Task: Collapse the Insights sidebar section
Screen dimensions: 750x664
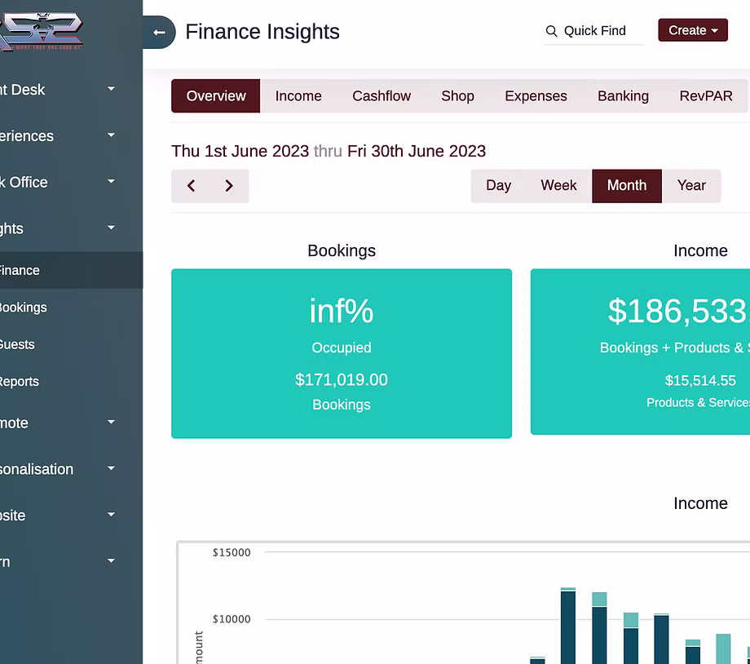Action: click(57, 229)
